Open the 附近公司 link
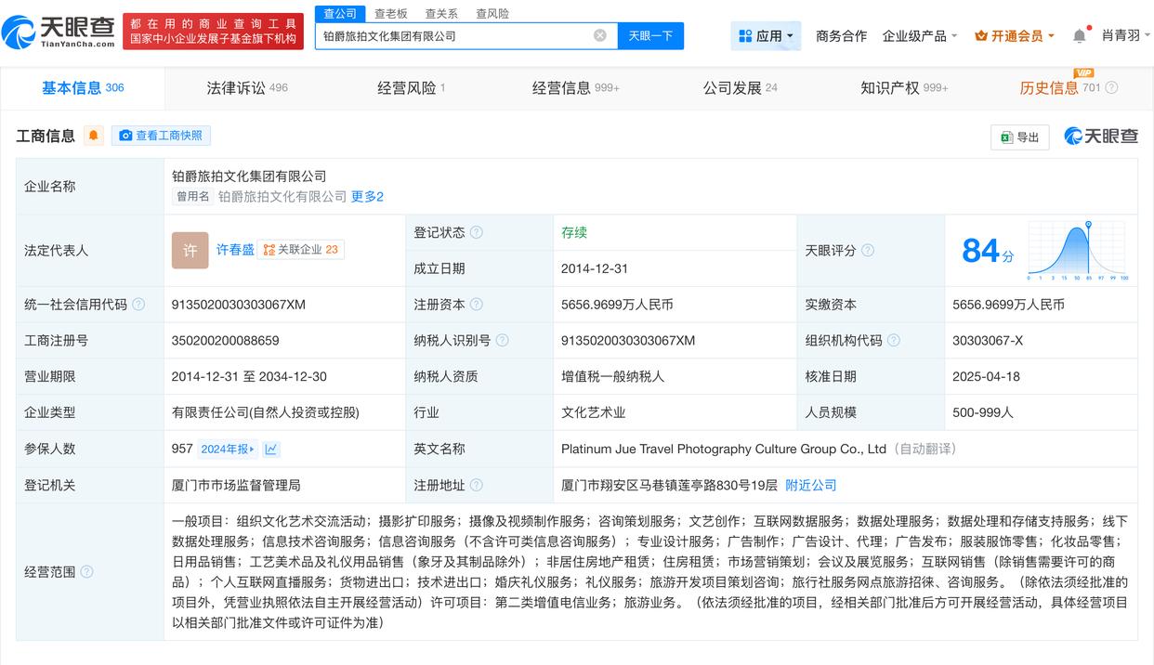The width and height of the screenshot is (1154, 665). pyautogui.click(x=811, y=486)
